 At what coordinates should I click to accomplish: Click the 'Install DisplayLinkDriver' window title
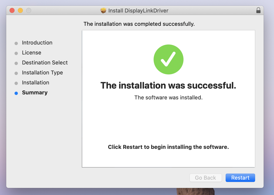coord(138,11)
